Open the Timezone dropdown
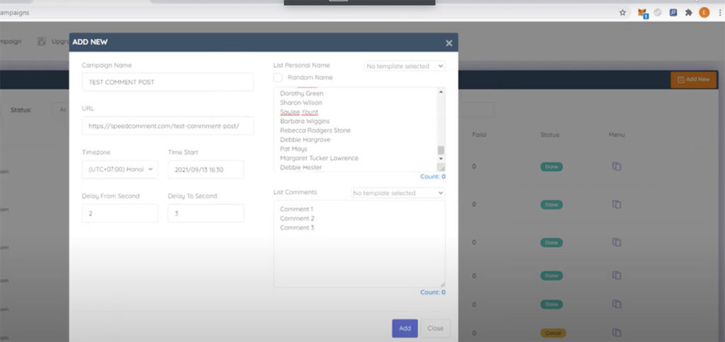 pyautogui.click(x=120, y=169)
